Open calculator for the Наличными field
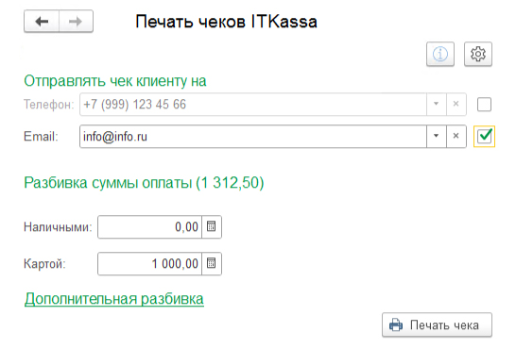Viewport: 516px width, 349px height. click(212, 226)
